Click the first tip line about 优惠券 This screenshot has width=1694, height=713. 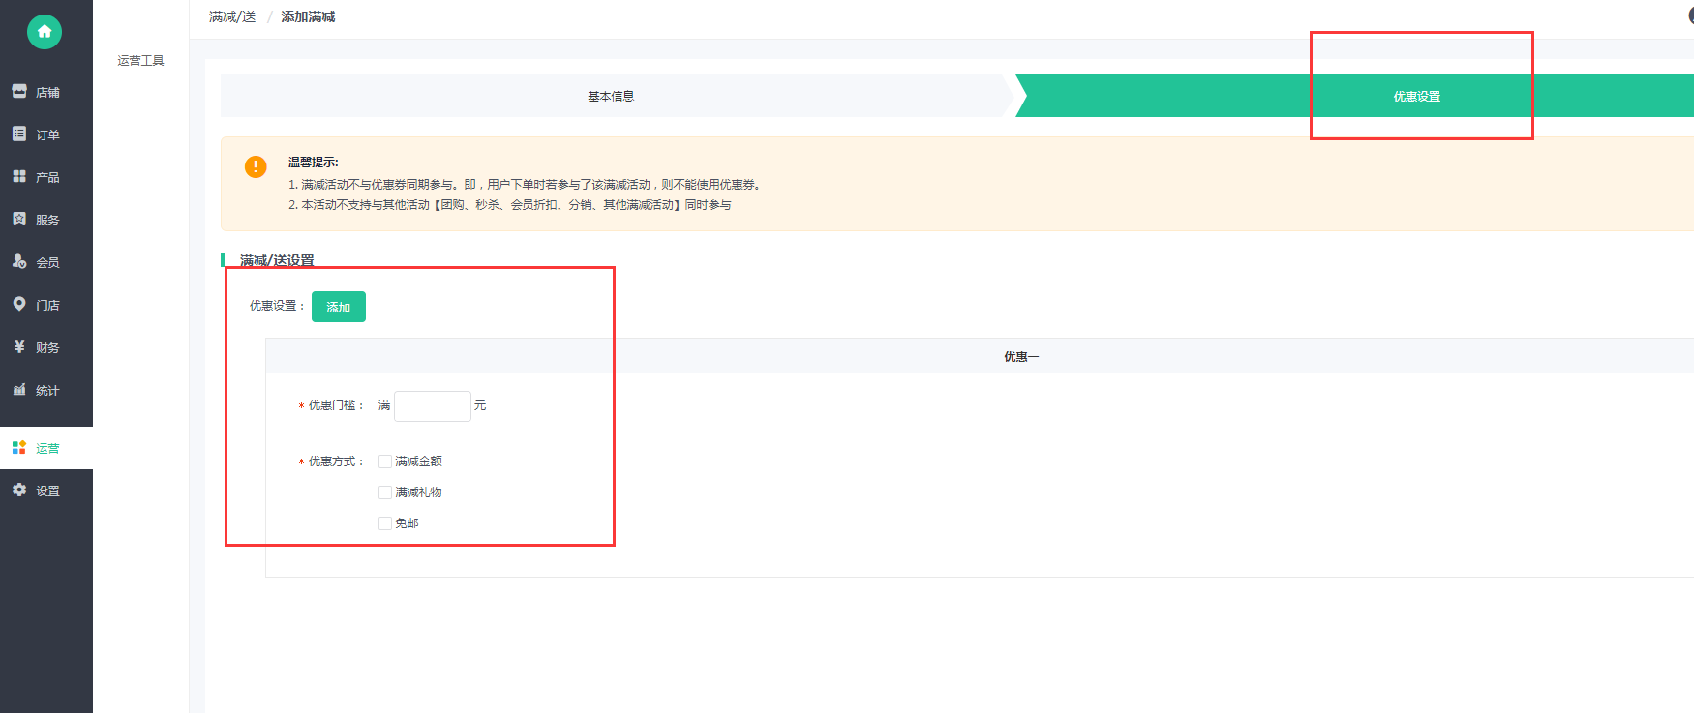click(x=527, y=184)
